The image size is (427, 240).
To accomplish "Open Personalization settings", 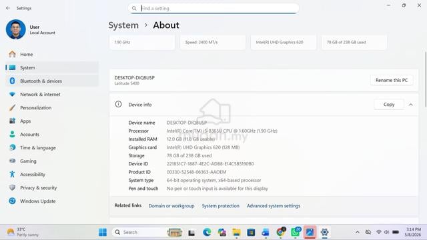I will click(x=52, y=108).
